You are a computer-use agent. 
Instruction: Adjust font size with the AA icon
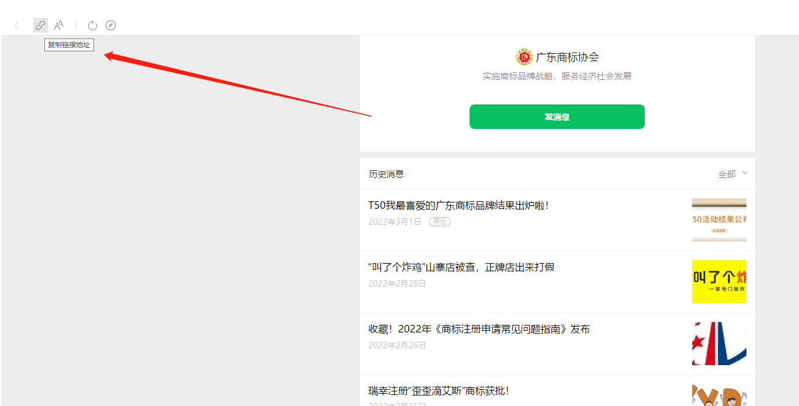58,25
